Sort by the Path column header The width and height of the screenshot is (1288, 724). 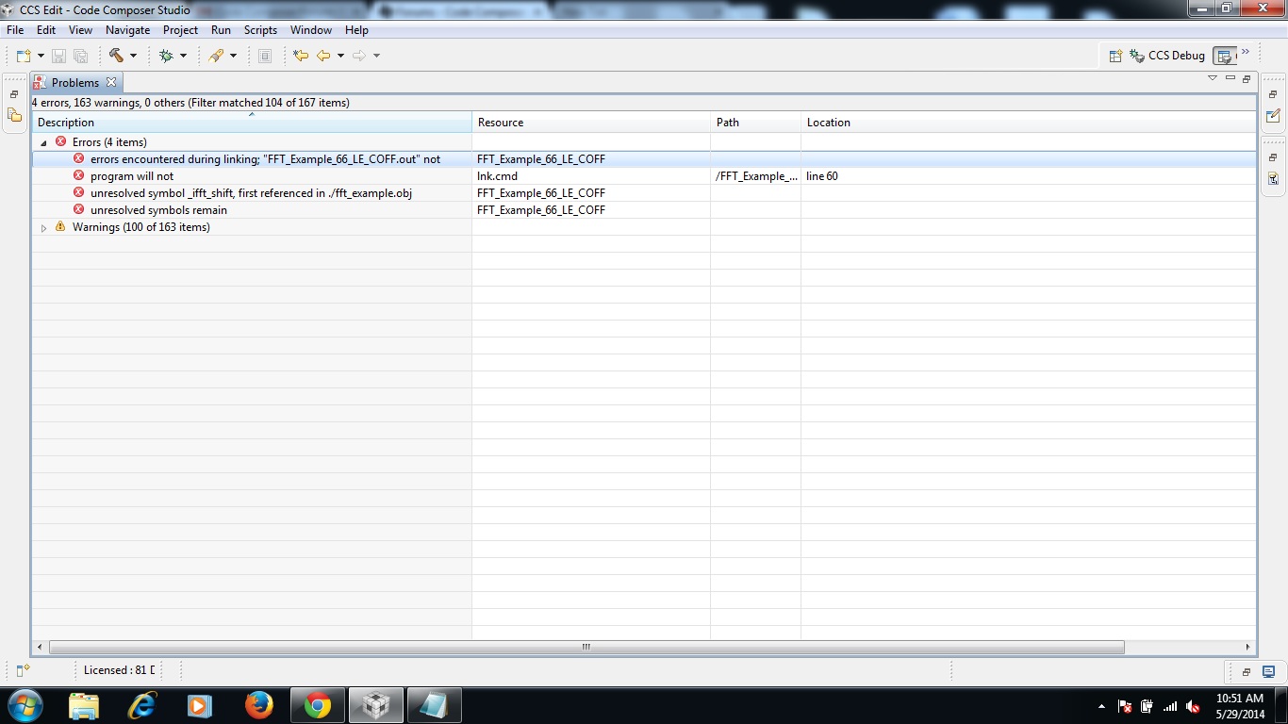coord(755,123)
